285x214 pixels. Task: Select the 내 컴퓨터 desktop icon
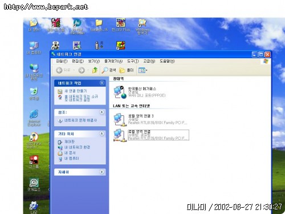point(34,48)
